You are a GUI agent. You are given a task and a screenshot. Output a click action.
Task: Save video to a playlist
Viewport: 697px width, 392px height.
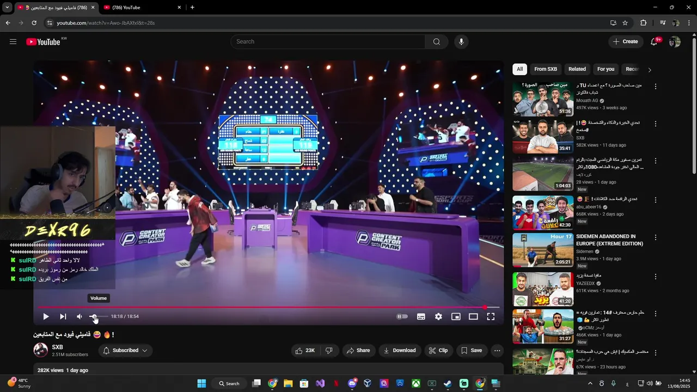click(472, 351)
